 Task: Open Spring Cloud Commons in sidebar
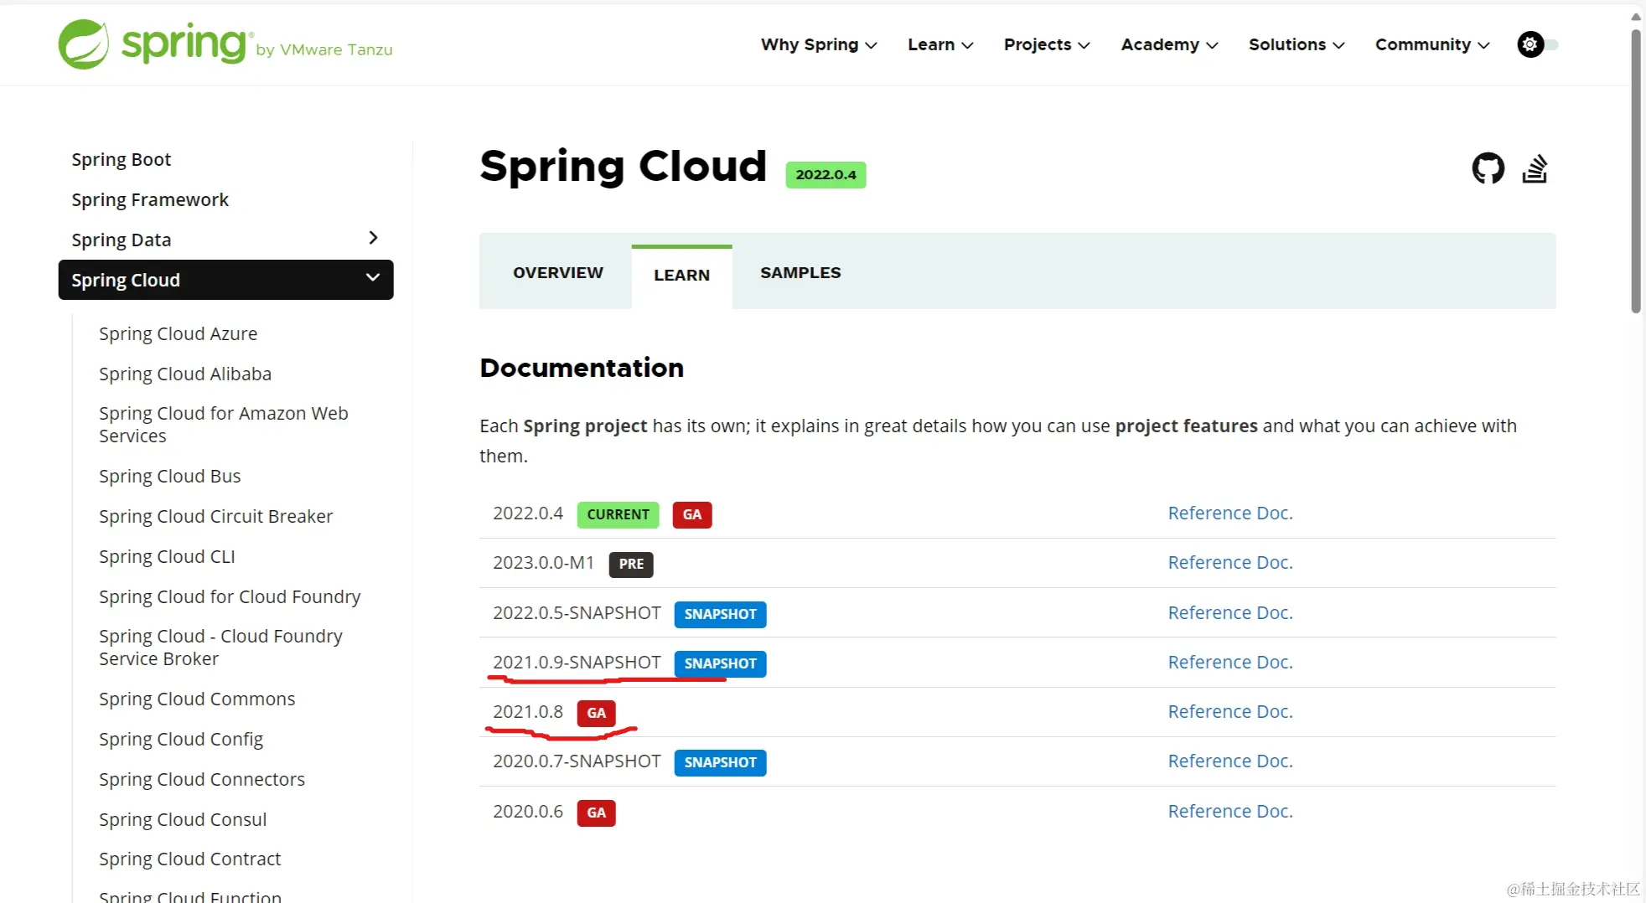(197, 699)
